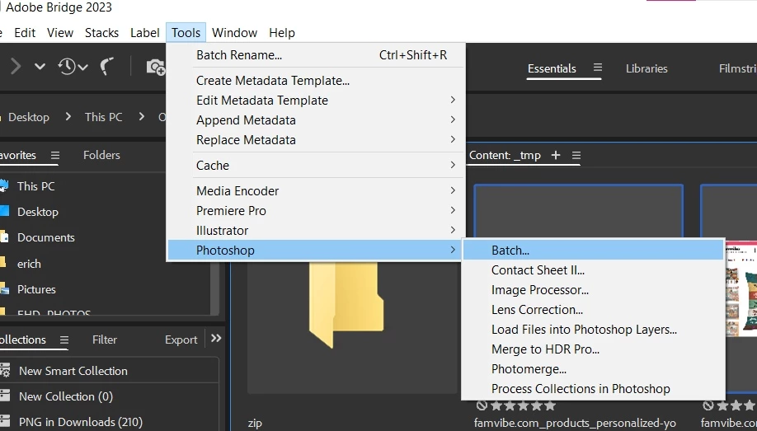Screen dimensions: 757x431
Task: Click famvibe.com_products_personalized-yo filename
Action: (x=575, y=424)
